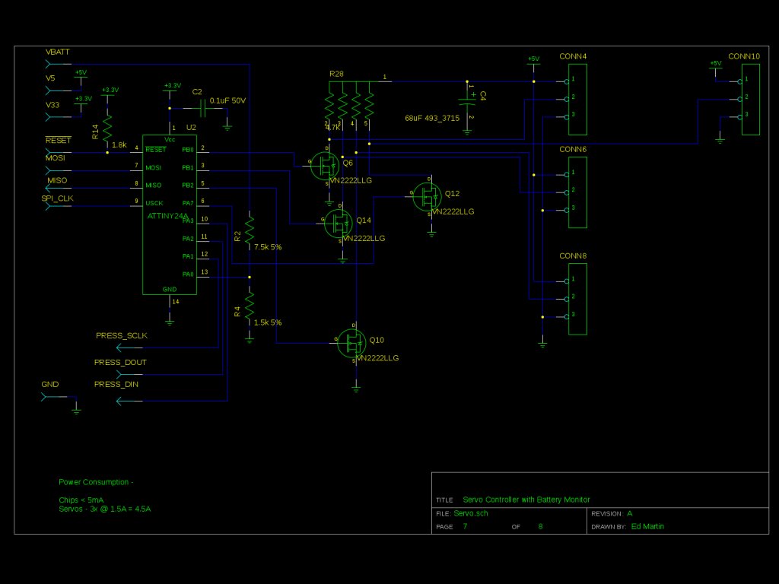Click the page number 7

tap(465, 526)
